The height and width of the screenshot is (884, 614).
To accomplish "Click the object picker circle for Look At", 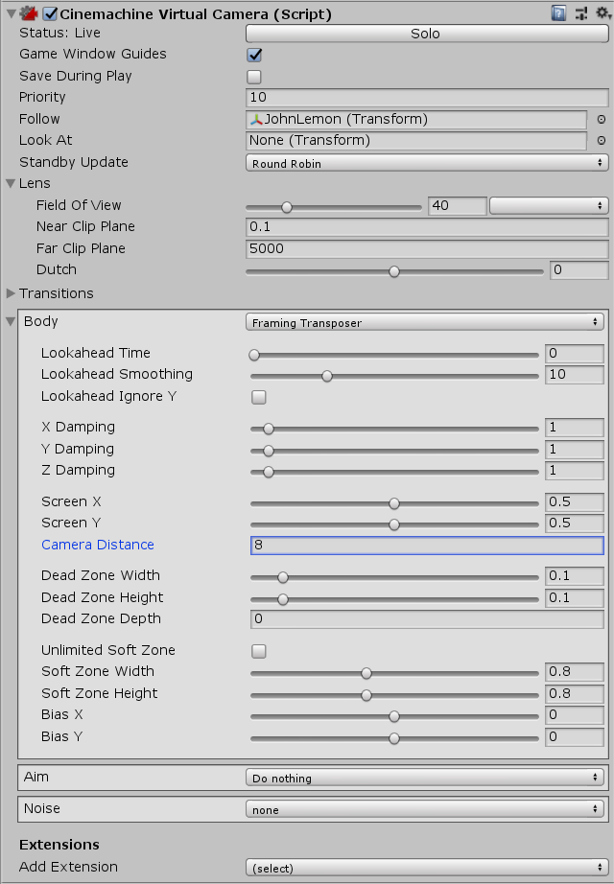I will [602, 141].
